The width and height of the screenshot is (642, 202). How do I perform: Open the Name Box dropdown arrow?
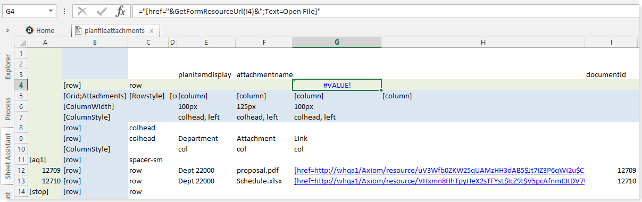click(x=50, y=11)
